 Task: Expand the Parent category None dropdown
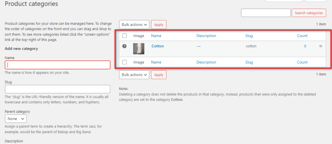point(16,119)
